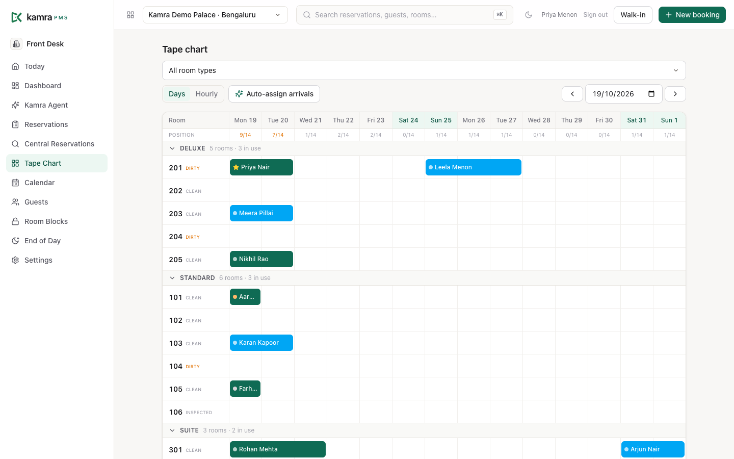Open Room Blocks from the sidebar
The width and height of the screenshot is (734, 459).
pos(57,221)
